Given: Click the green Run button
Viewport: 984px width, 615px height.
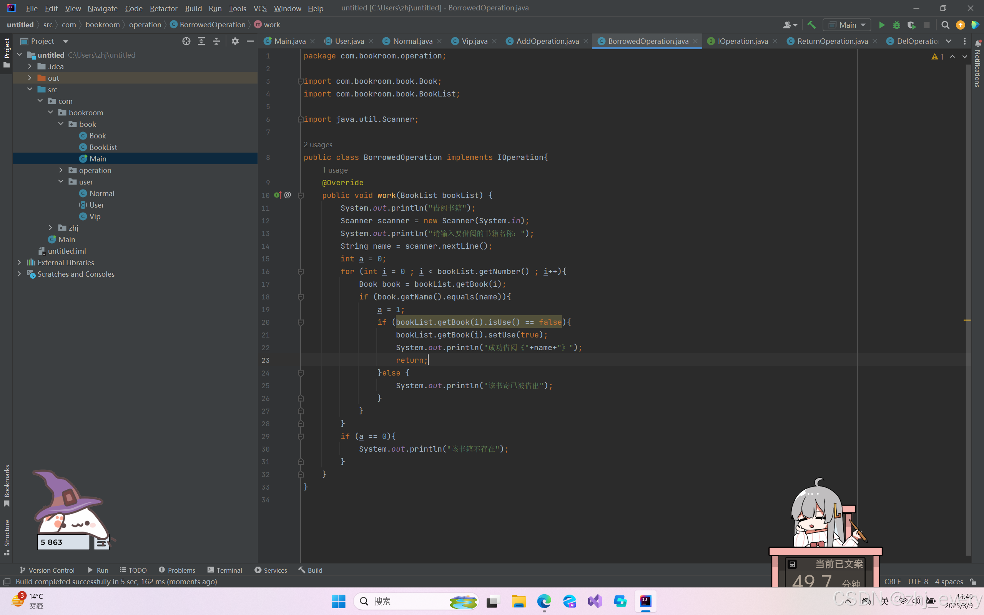Looking at the screenshot, I should (x=881, y=25).
